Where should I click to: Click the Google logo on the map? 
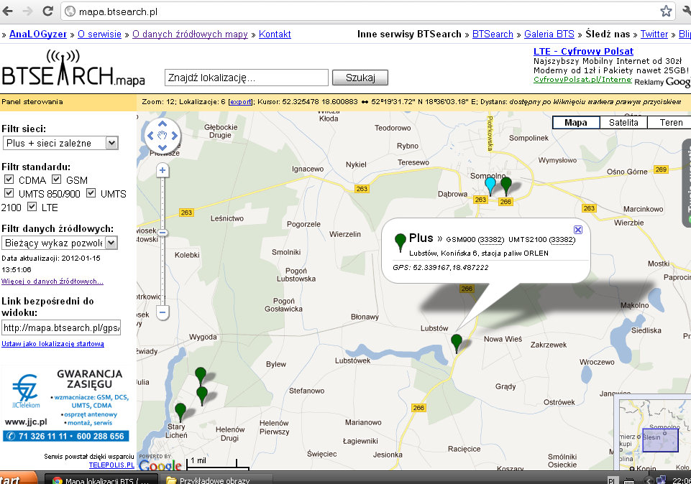pyautogui.click(x=160, y=465)
